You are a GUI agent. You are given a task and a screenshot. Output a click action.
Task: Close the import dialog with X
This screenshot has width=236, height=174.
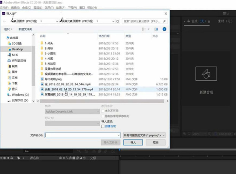point(166,14)
